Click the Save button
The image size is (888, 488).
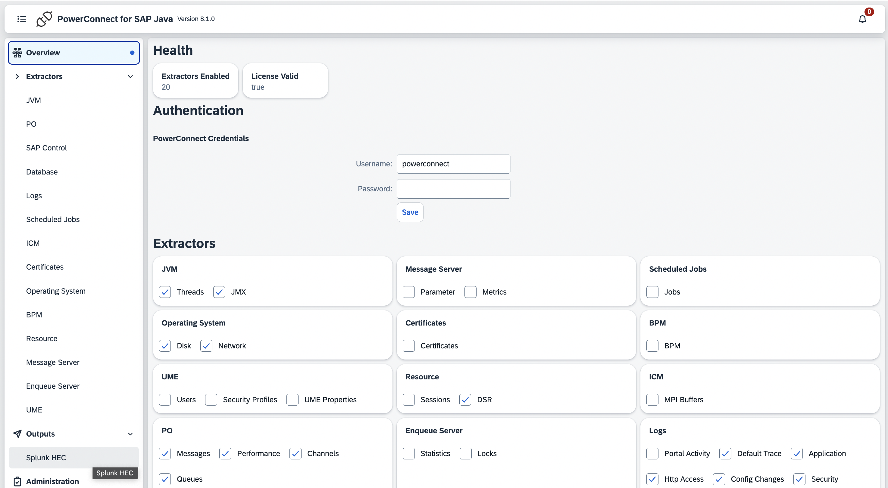click(410, 212)
